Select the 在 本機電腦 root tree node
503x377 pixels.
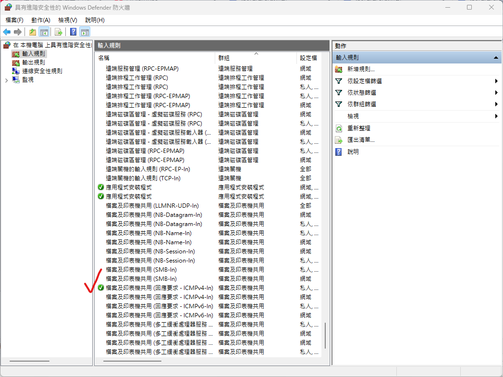52,45
